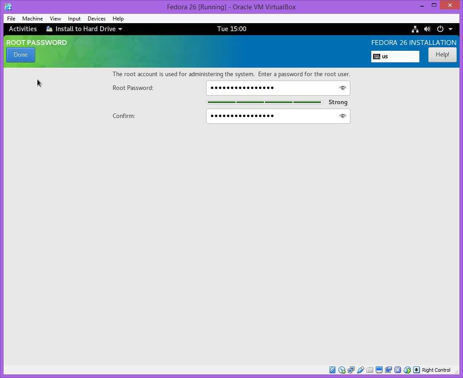This screenshot has height=378, width=463.
Task: Open the Machine menu
Action: [x=32, y=19]
